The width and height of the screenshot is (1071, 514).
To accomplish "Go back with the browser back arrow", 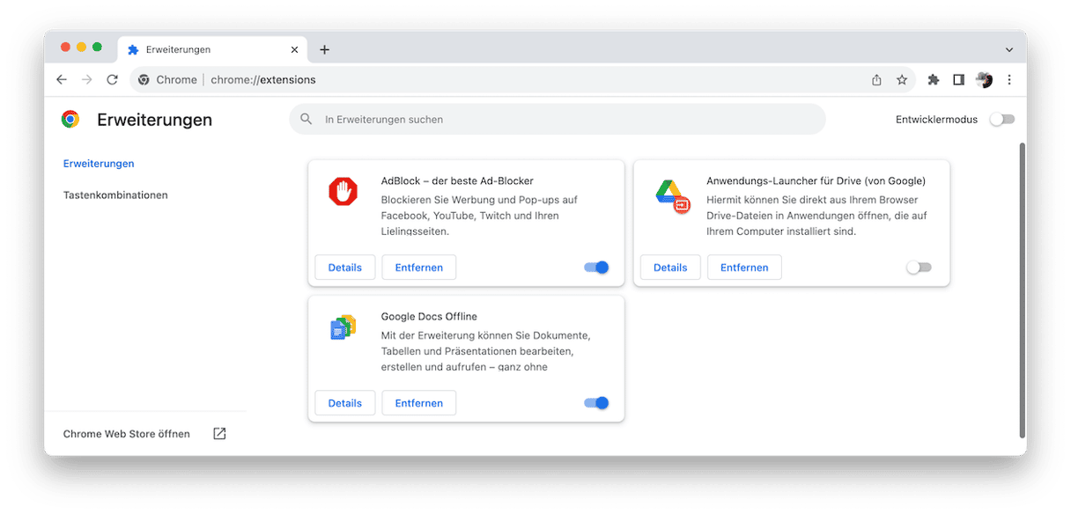I will 62,79.
